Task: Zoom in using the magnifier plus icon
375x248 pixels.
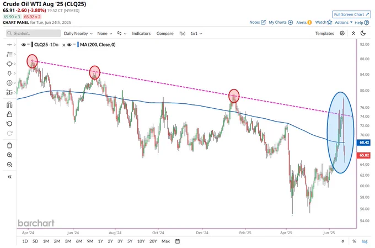Action: tap(9, 155)
